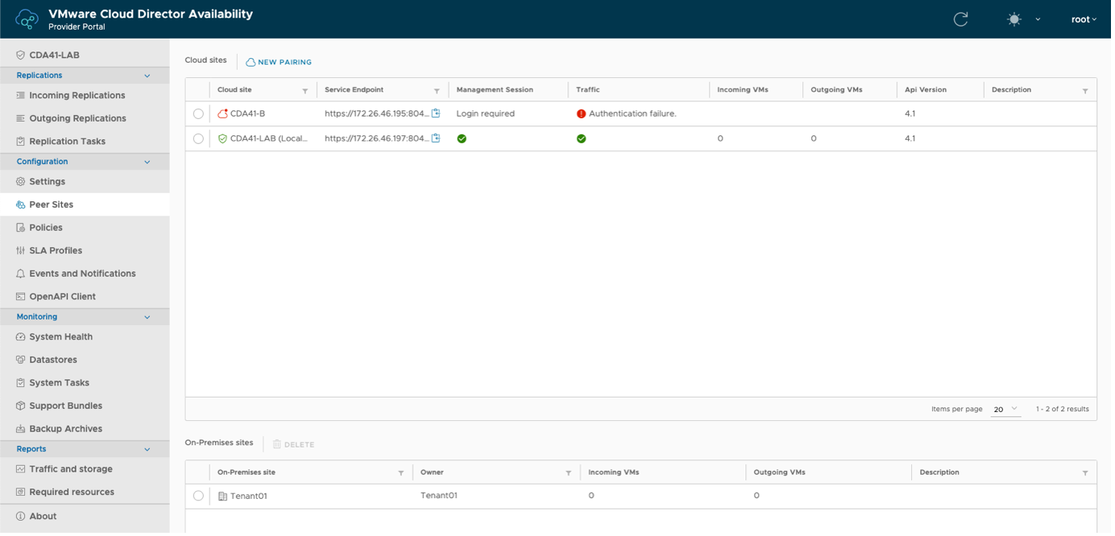Collapse the Monitoring sidebar section
The height and width of the screenshot is (536, 1115).
tap(147, 317)
